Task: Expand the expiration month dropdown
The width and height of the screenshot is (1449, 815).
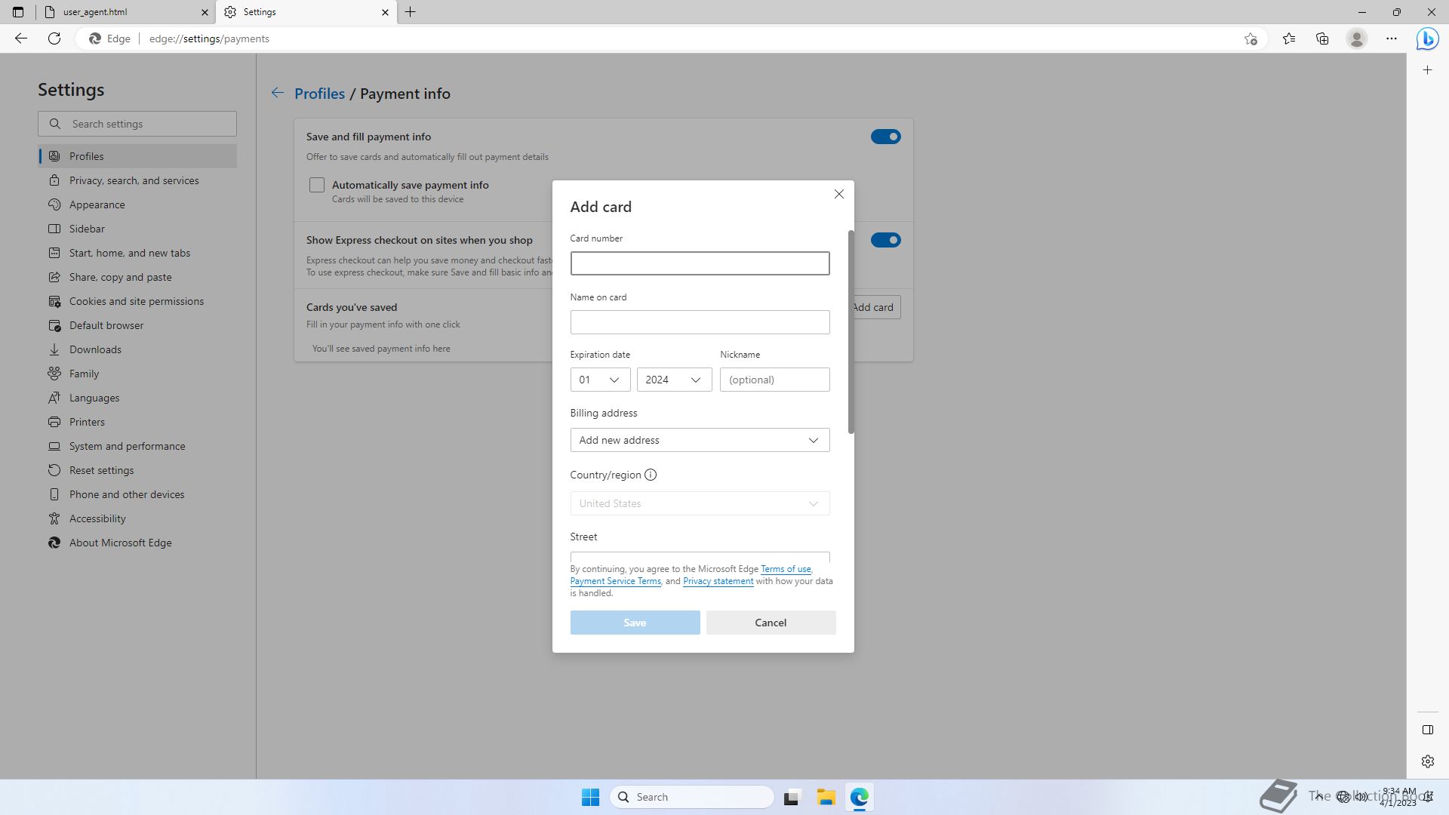Action: point(600,380)
